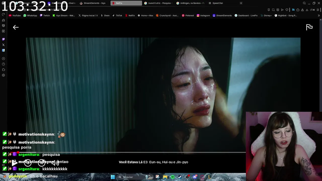
Task: Expand the bookmarks overflow chevron
Action: click(x=319, y=15)
